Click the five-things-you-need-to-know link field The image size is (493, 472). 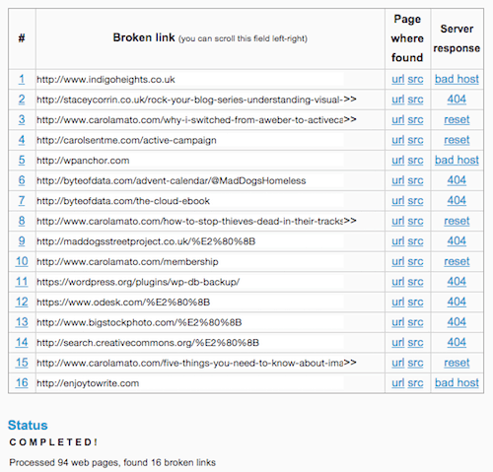[x=190, y=363]
